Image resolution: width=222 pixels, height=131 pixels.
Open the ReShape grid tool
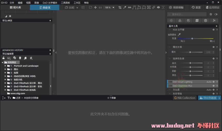[149, 7]
